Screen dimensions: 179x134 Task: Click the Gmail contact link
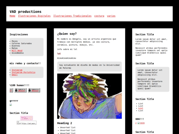pos(15,75)
